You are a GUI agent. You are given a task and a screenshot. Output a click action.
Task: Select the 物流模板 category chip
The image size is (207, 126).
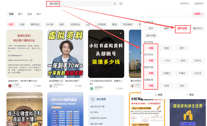(x=128, y=24)
